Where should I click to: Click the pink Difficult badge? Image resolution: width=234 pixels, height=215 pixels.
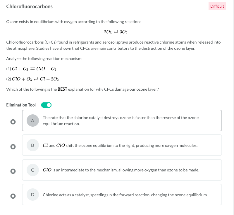coord(217,6)
